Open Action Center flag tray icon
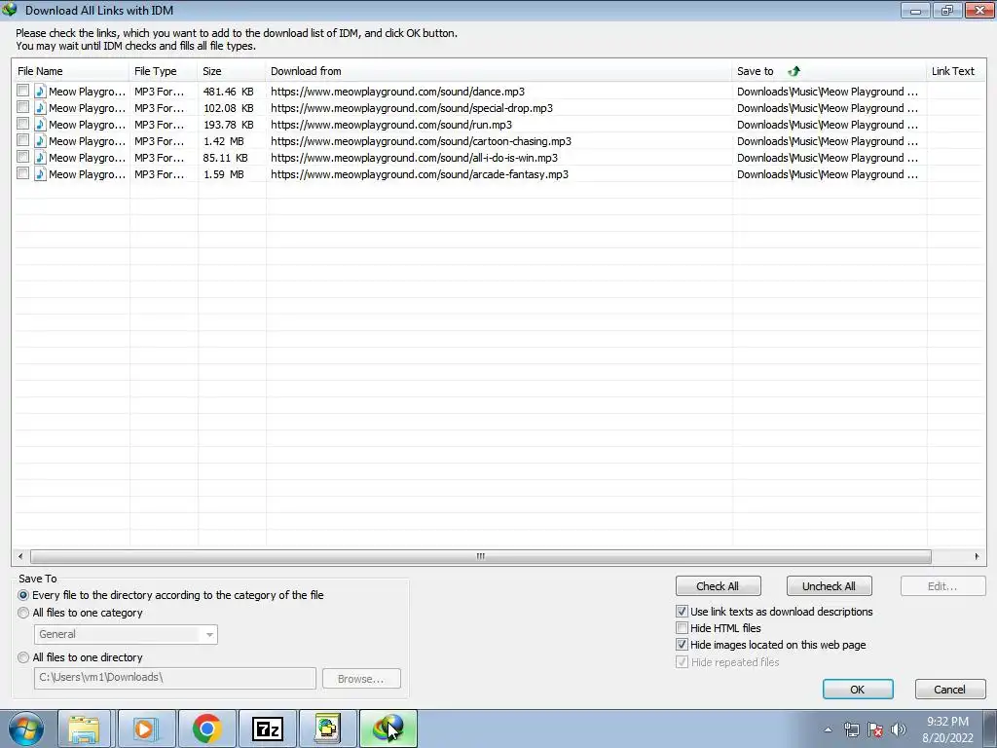Viewport: 997px width, 748px height. tap(875, 729)
